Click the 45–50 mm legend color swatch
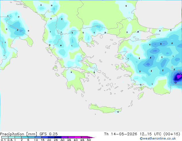This screenshot has height=141, width=182. tap(84, 137)
